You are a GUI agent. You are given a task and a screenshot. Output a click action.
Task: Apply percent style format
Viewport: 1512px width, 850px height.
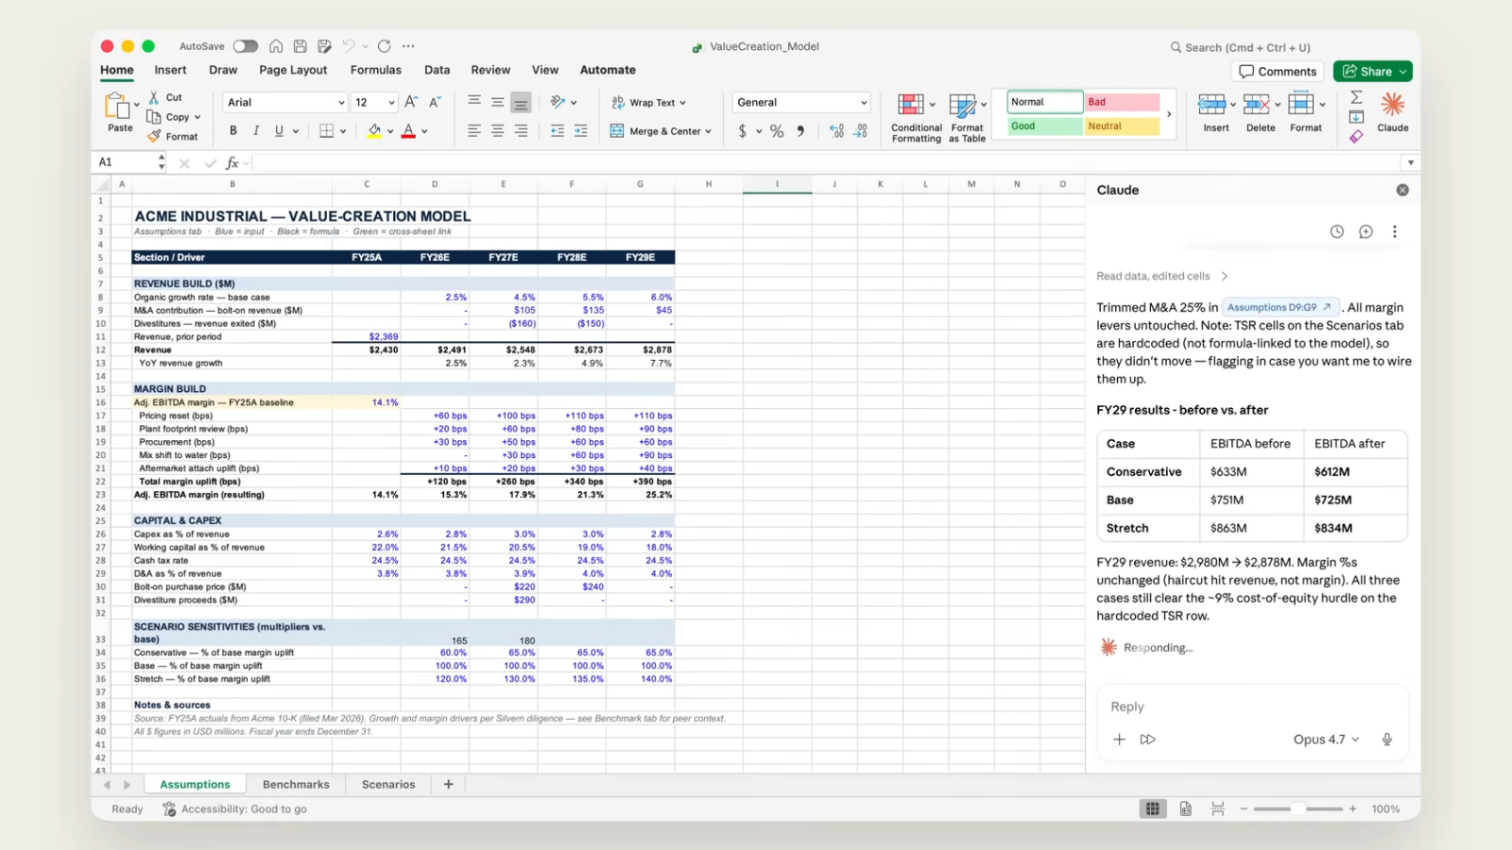(777, 131)
